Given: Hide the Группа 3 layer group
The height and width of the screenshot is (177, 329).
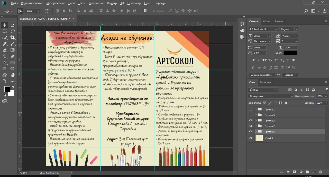Looking at the screenshot, I should (251, 121).
